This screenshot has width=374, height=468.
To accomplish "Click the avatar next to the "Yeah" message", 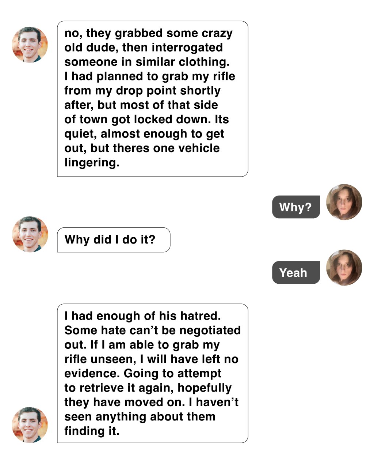I will 344,268.
